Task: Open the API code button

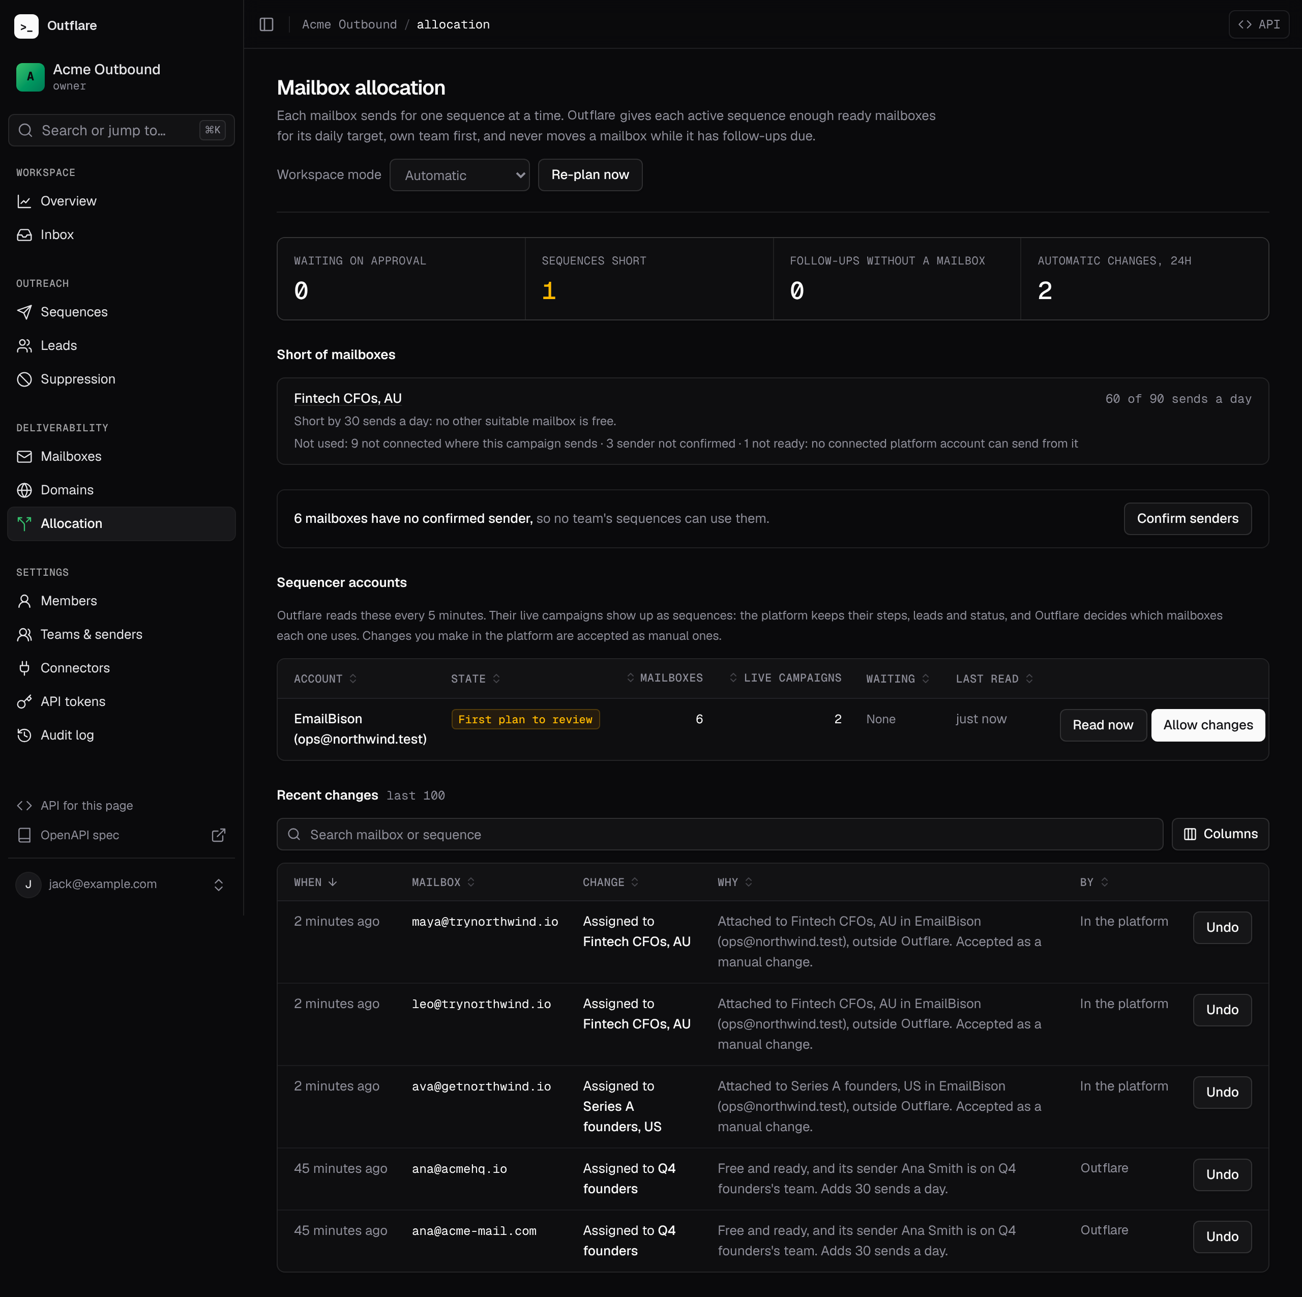Action: [1259, 24]
